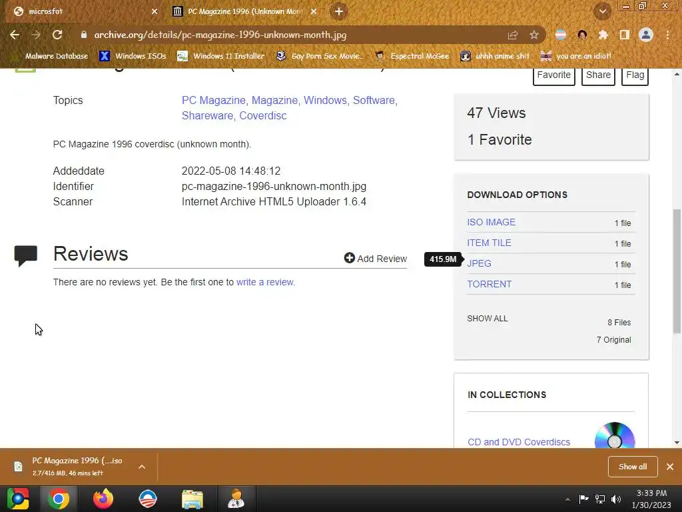This screenshot has height=512, width=682.
Task: Open the Shareware topic link
Action: tap(208, 116)
